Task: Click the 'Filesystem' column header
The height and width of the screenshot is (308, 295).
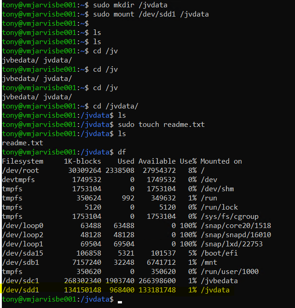Action: [23, 161]
